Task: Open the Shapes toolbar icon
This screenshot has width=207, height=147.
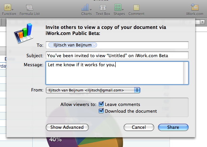Action: click(118, 7)
